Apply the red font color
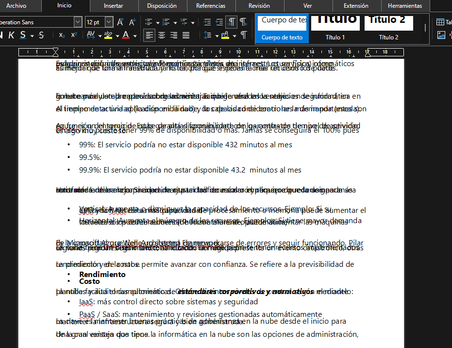 (126, 35)
